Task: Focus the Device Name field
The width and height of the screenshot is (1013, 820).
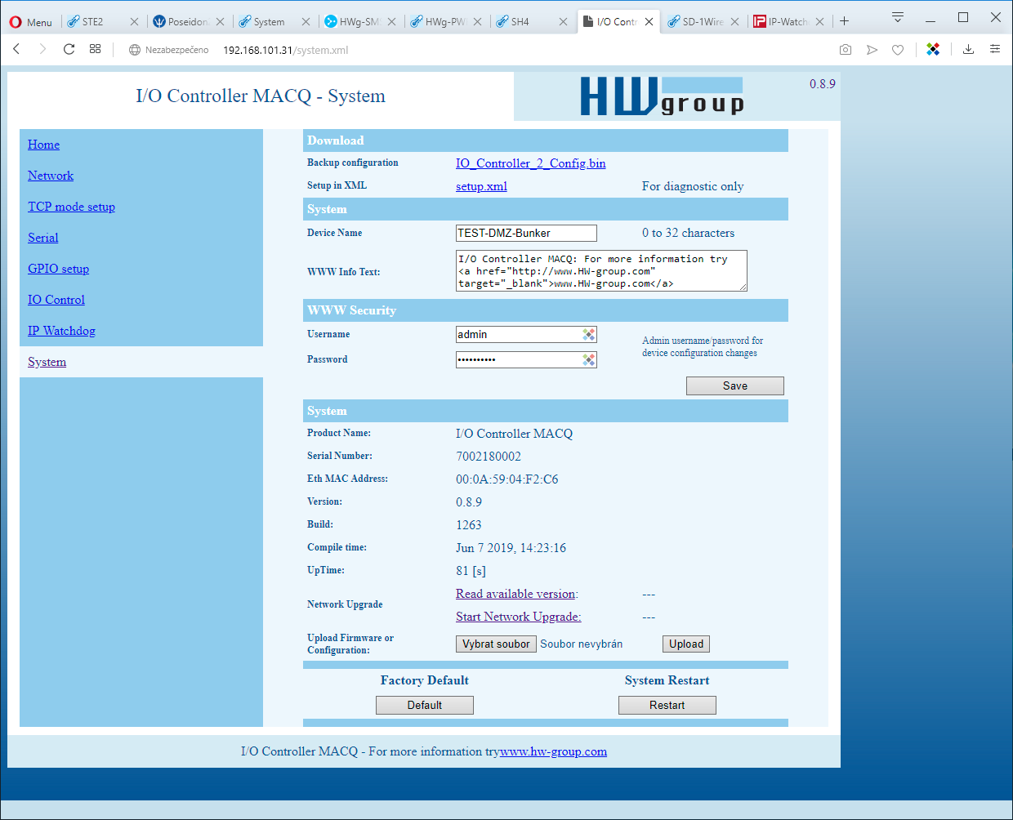Action: coord(526,233)
